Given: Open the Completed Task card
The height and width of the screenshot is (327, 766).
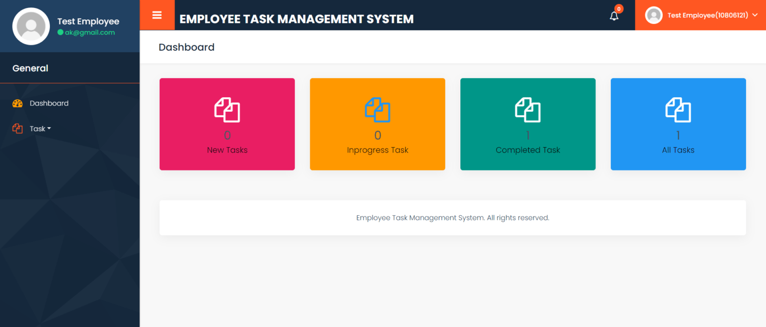Looking at the screenshot, I should tap(528, 124).
